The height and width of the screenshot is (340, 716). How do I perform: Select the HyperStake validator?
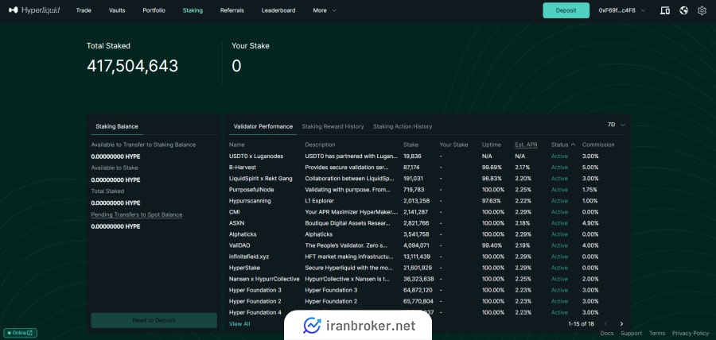pyautogui.click(x=244, y=268)
